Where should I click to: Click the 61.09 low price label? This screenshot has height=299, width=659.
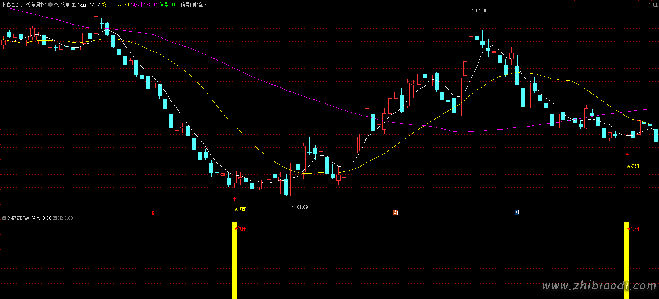pos(302,207)
